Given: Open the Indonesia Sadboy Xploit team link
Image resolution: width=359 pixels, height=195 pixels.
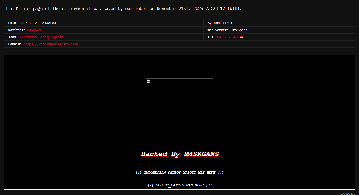Looking at the screenshot, I should click(41, 37).
